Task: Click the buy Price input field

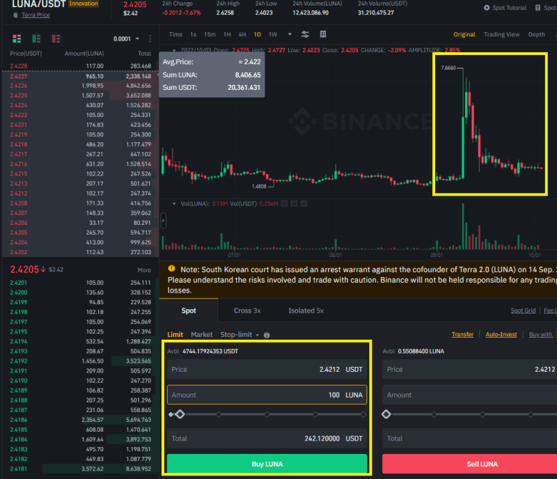Action: point(267,369)
